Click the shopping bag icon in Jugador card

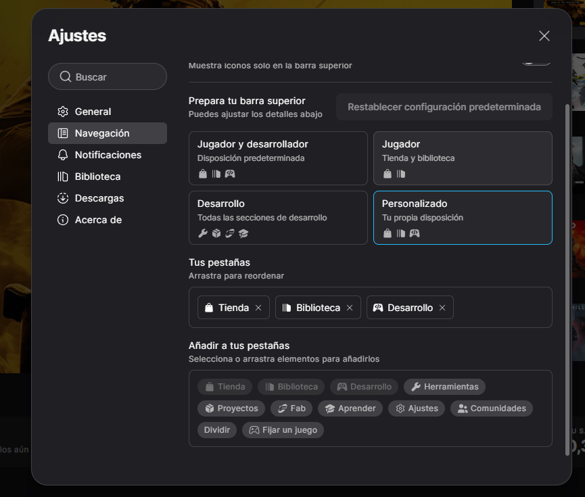(388, 174)
